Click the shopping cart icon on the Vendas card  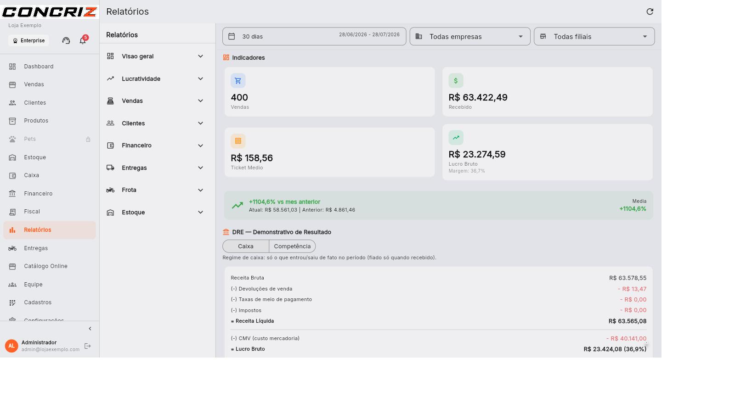[x=238, y=81]
